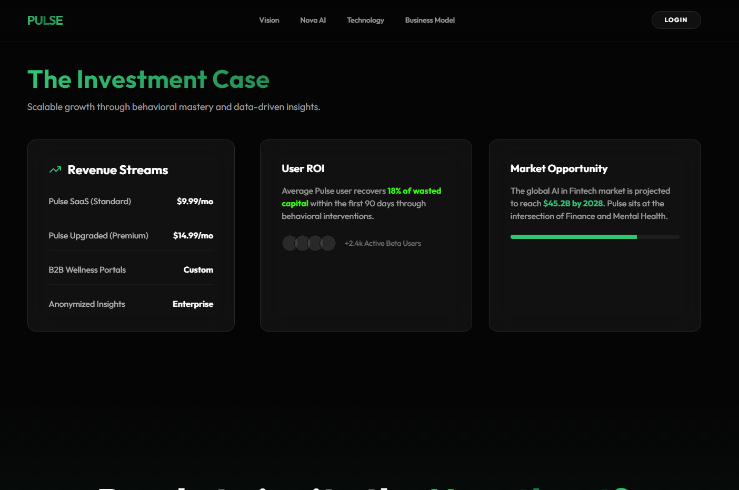Click the "+2.4k Active Beta Users" label

(x=383, y=244)
